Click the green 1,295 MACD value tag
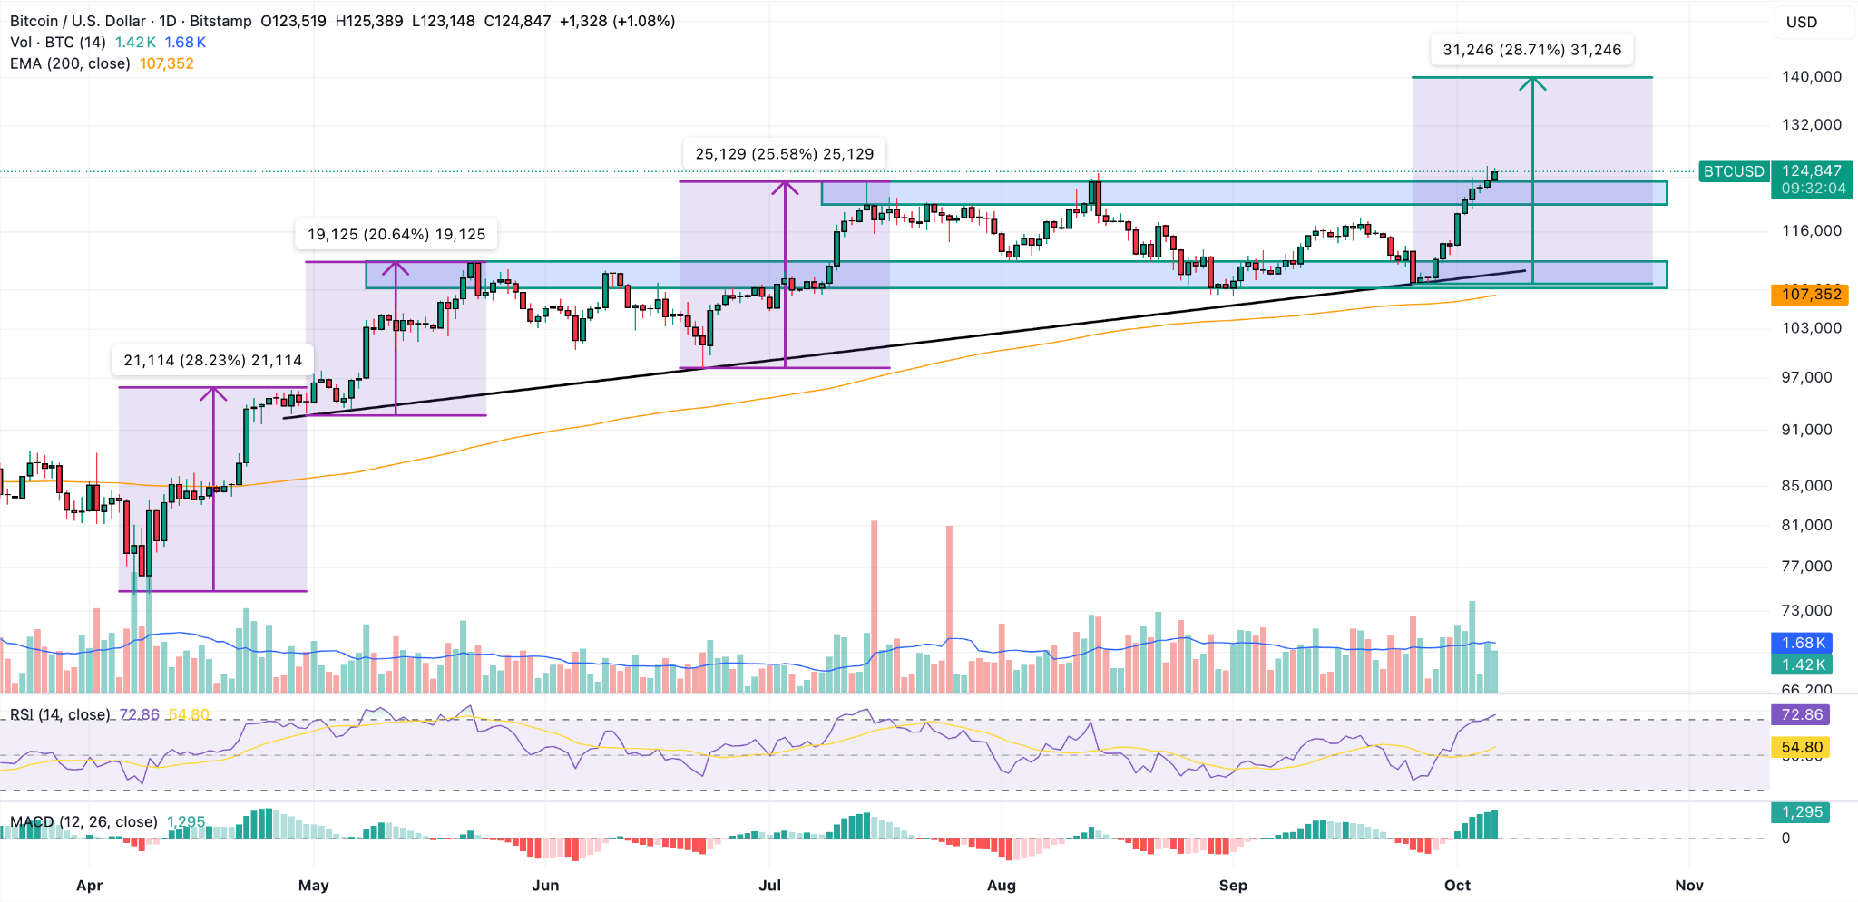Screen dimensions: 1858x902 [1800, 814]
